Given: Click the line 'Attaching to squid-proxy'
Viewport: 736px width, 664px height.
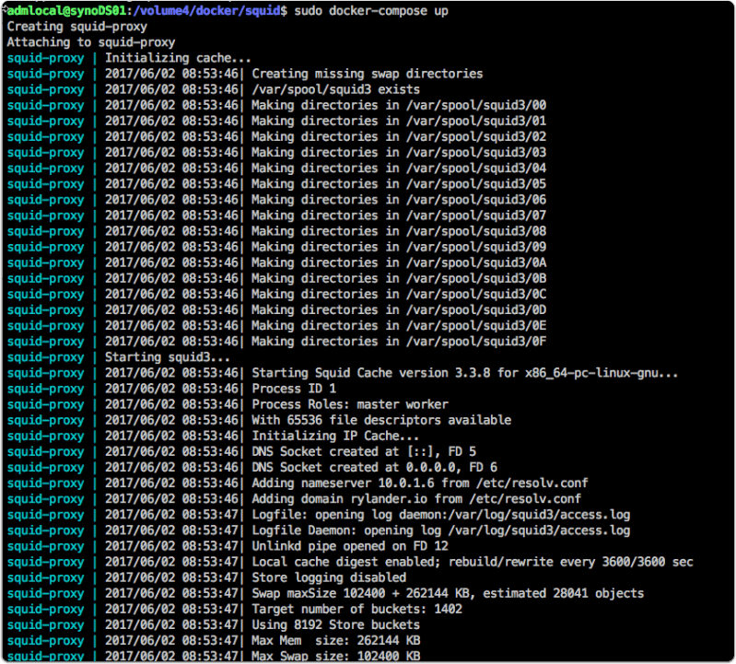Looking at the screenshot, I should pos(91,42).
